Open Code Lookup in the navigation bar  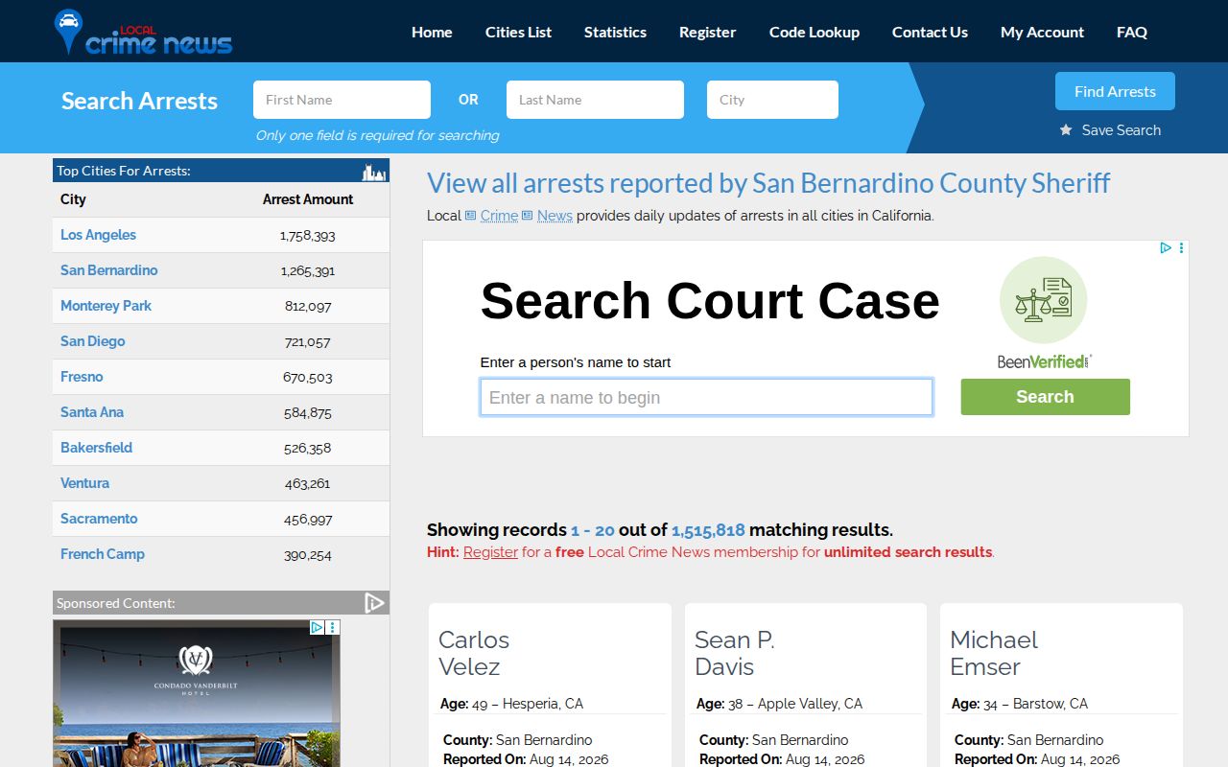coord(815,32)
